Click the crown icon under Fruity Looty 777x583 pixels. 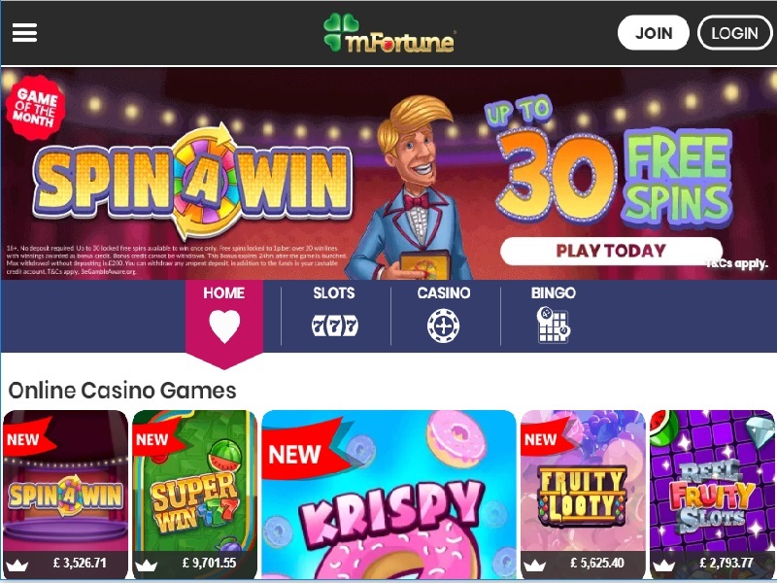(535, 565)
